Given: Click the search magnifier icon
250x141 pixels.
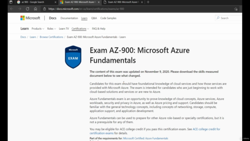Looking at the screenshot, I should 218,18.
